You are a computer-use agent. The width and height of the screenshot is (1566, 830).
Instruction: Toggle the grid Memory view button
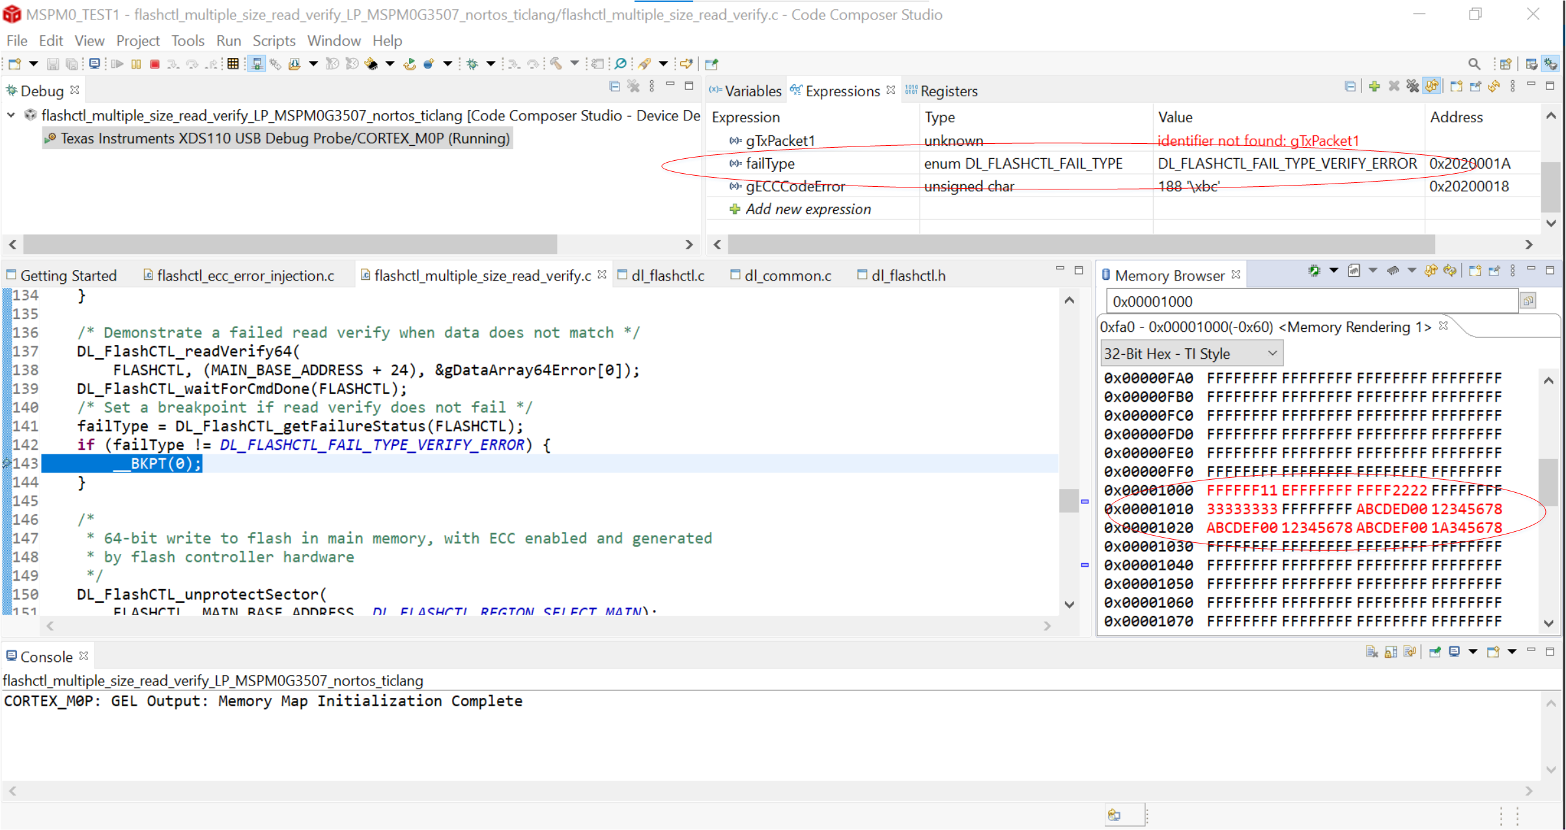point(233,64)
